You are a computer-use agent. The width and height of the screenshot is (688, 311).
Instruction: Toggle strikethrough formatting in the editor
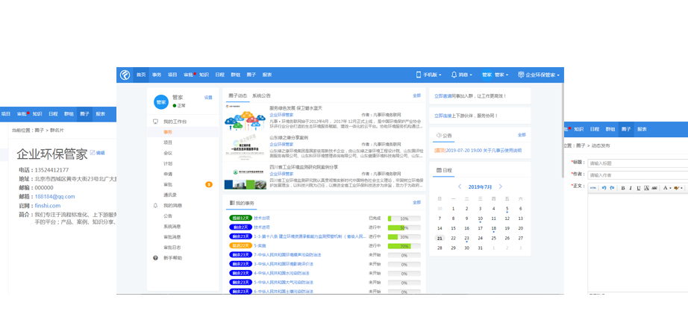point(654,188)
